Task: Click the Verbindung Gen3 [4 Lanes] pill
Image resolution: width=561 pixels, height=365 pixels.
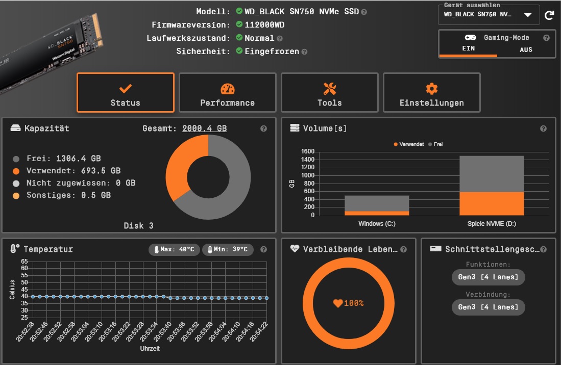Action: point(488,307)
